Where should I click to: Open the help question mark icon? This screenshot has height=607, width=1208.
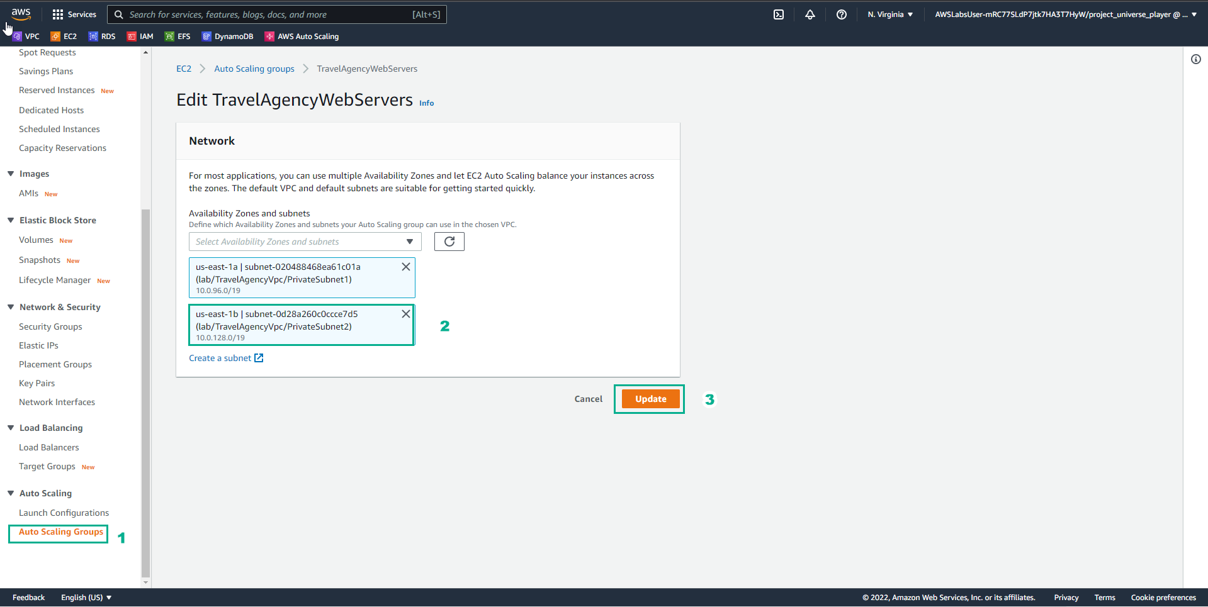click(x=842, y=14)
